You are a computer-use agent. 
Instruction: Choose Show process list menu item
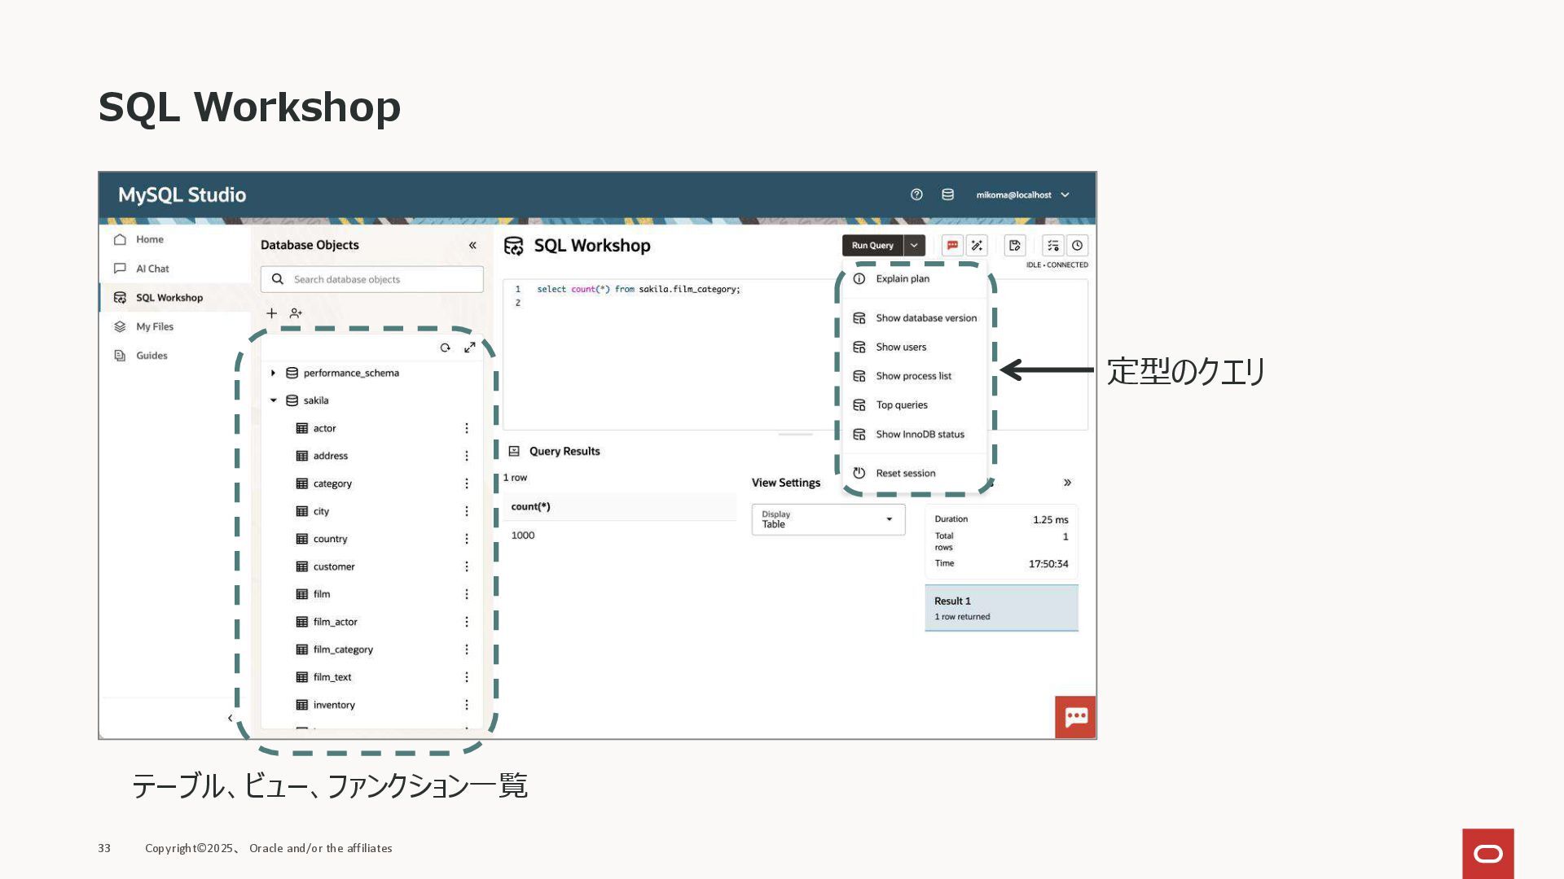point(913,376)
